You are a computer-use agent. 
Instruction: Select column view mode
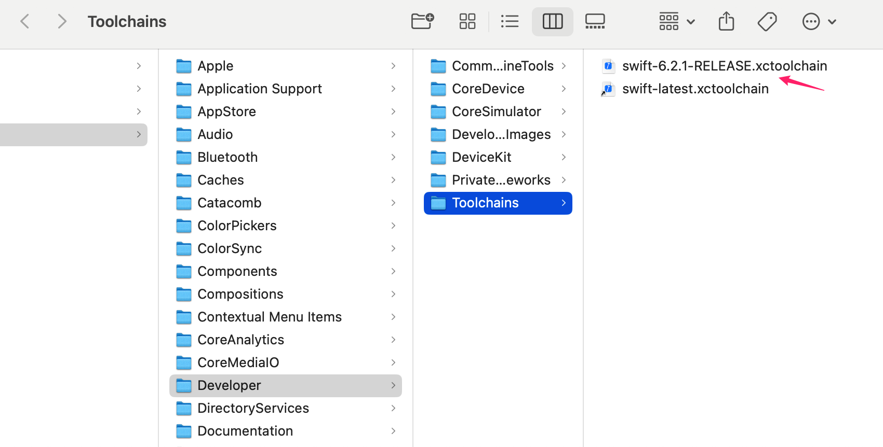[x=552, y=21]
